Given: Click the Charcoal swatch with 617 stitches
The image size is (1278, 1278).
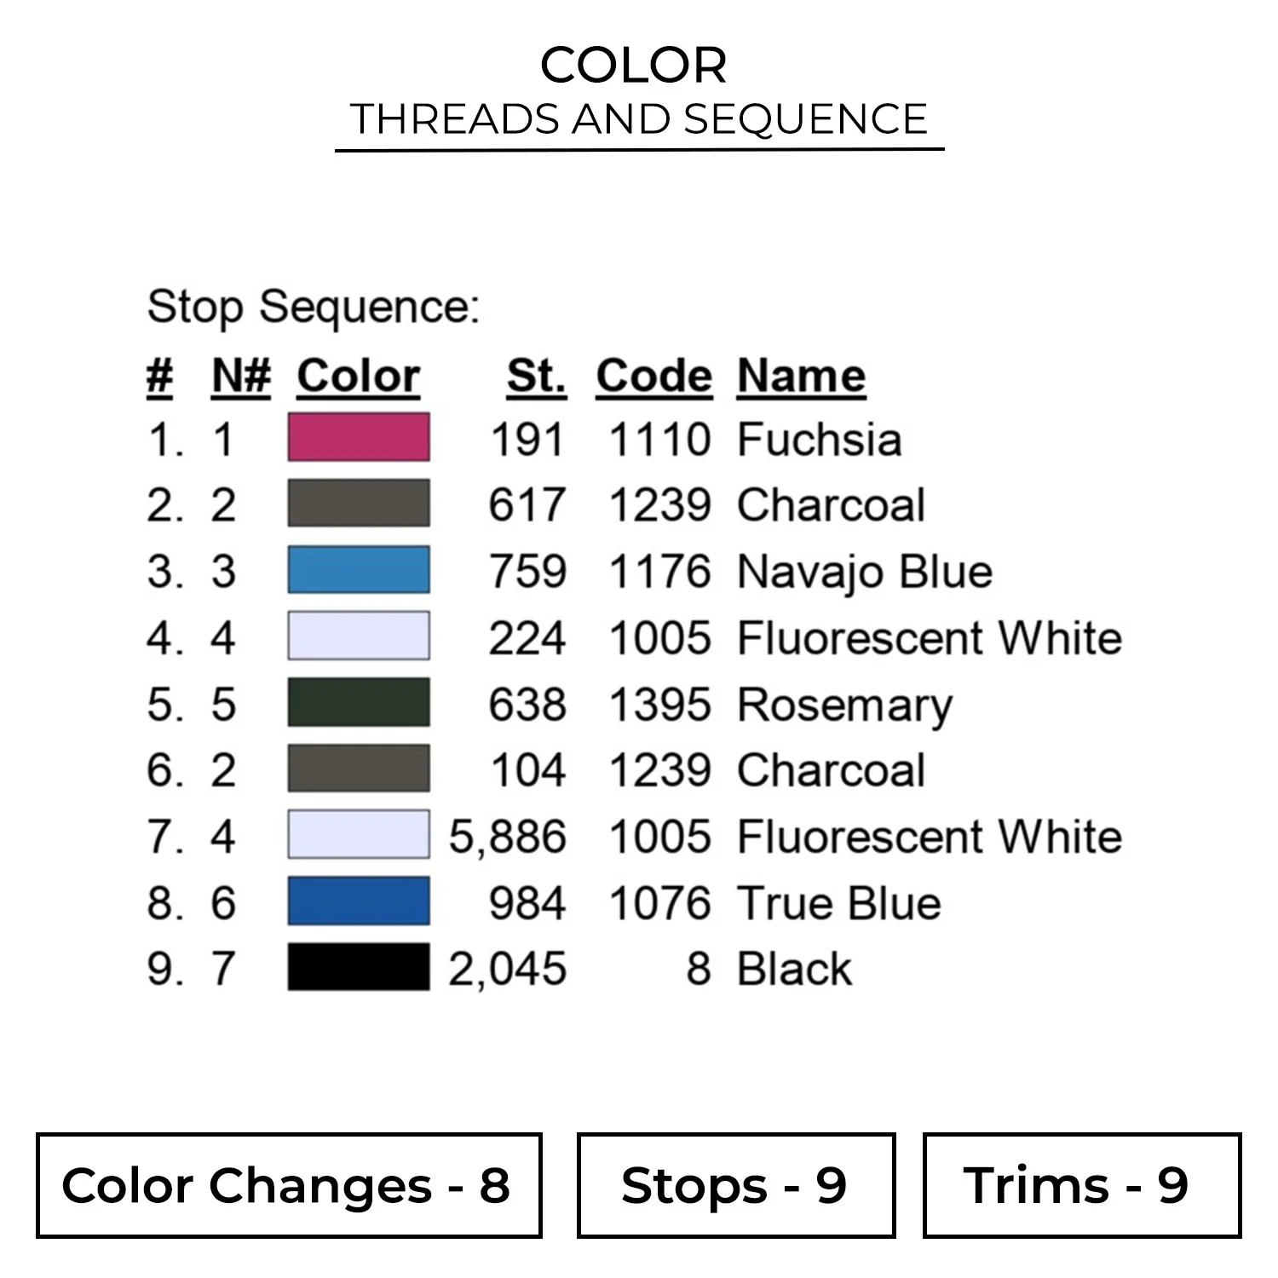Looking at the screenshot, I should click(358, 504).
